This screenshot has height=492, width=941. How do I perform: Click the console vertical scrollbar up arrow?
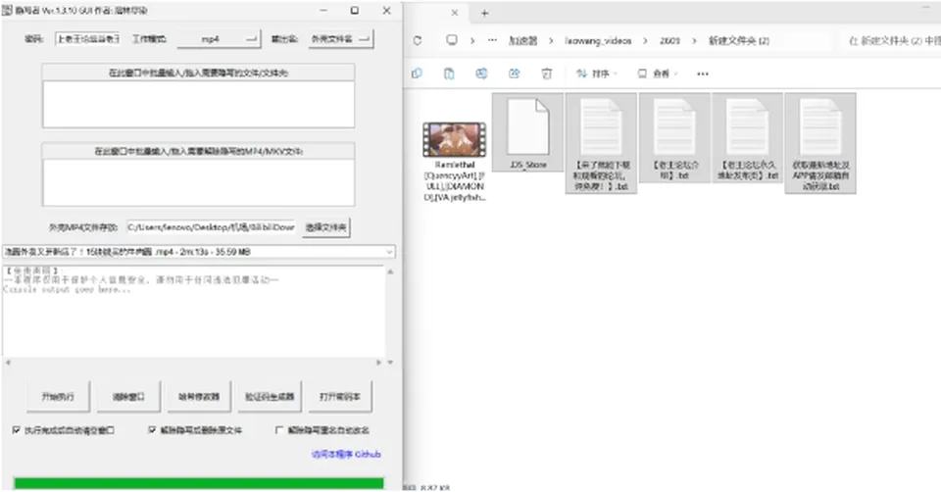[x=390, y=271]
